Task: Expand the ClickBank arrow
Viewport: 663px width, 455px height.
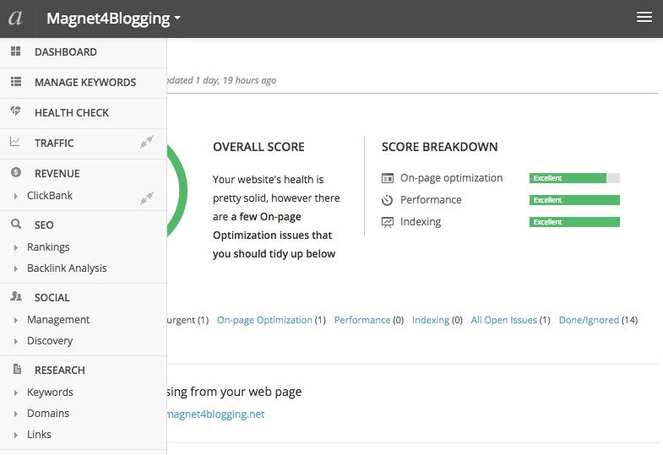Action: coord(16,196)
